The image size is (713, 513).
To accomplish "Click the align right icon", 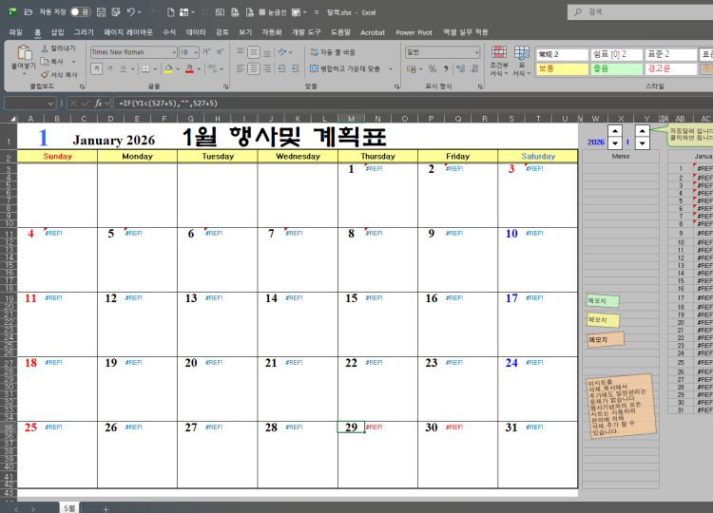I will (267, 69).
